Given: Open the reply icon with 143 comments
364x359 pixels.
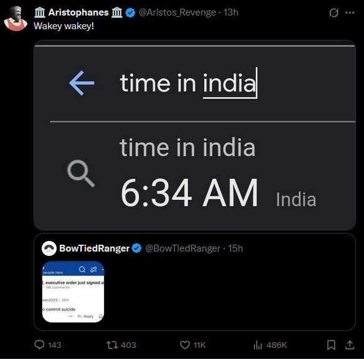Looking at the screenshot, I should [x=39, y=345].
